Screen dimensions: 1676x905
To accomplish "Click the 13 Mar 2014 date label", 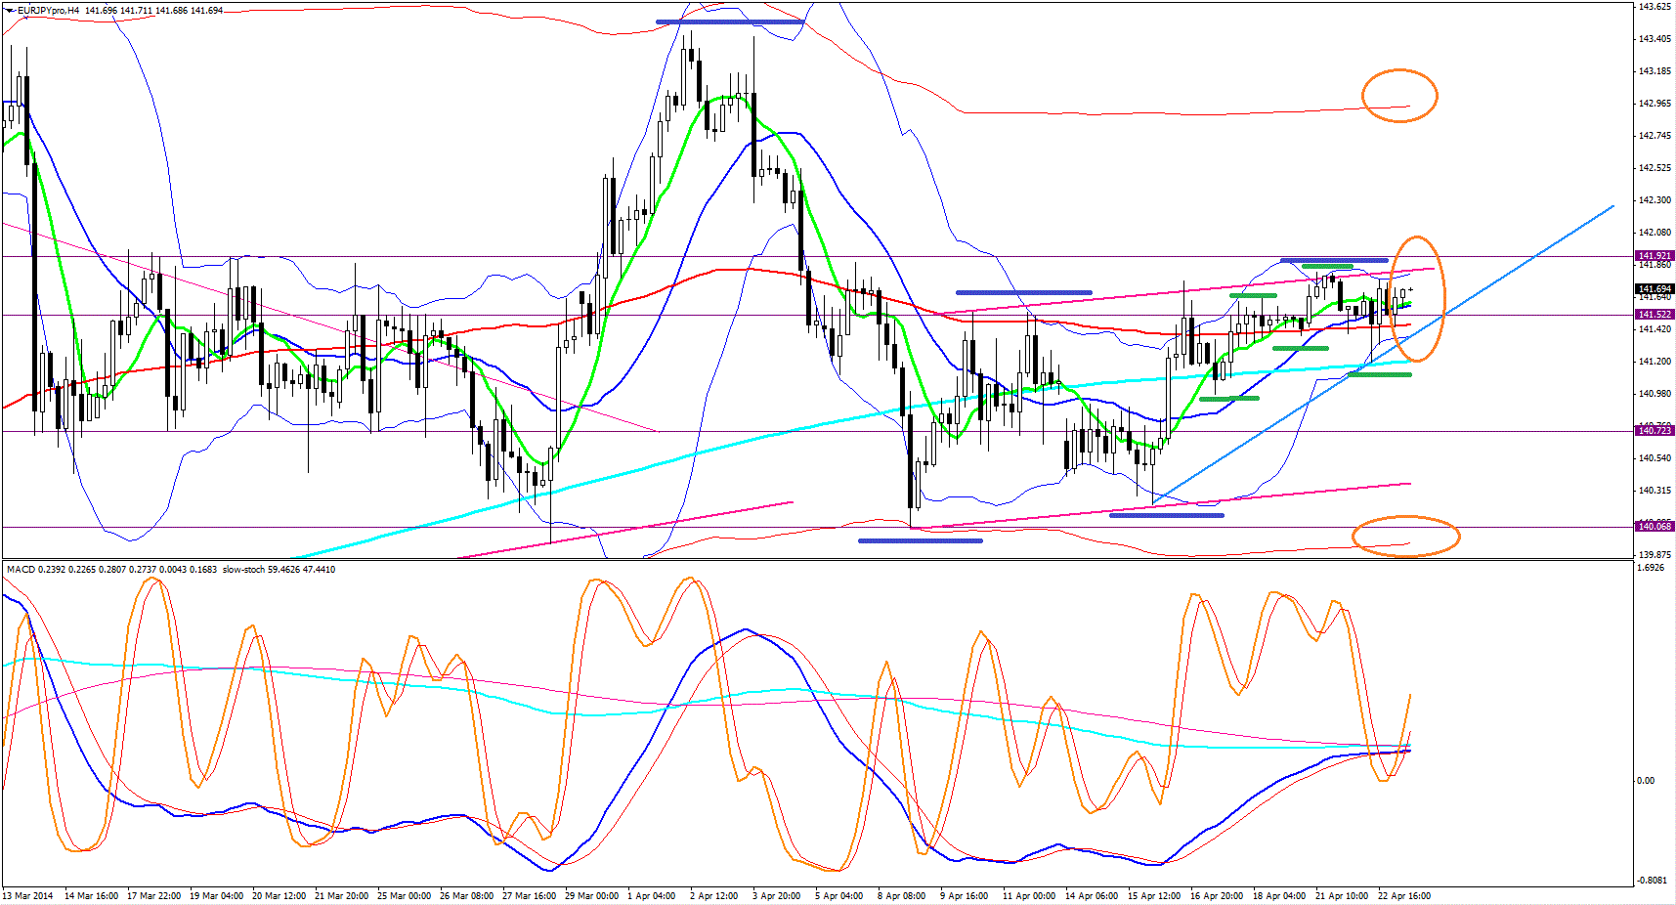I will [28, 896].
